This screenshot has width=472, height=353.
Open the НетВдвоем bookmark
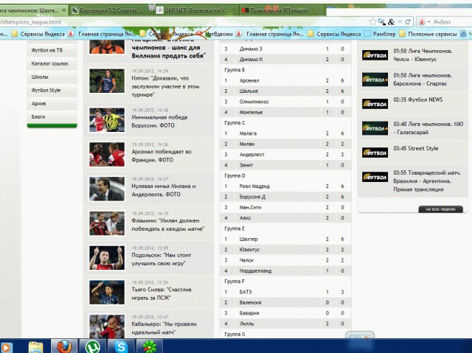point(215,34)
